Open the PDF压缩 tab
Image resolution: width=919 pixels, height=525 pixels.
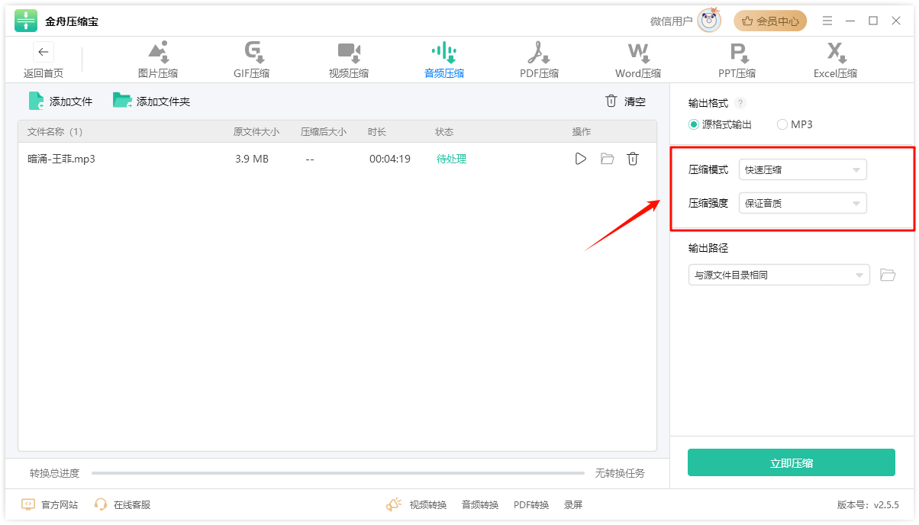click(x=539, y=61)
